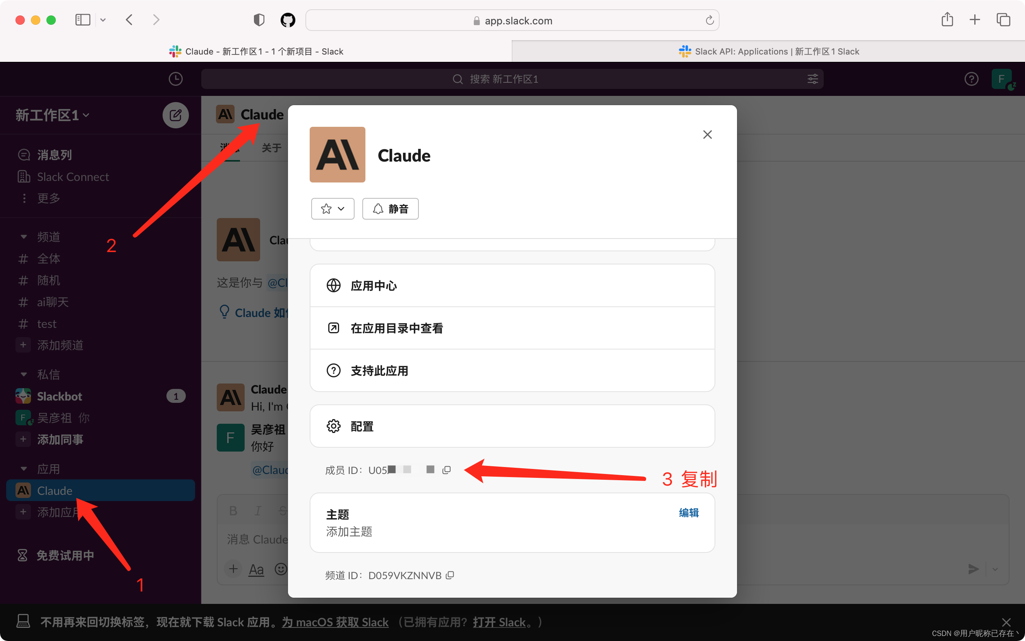Edit the 主题 with the 编辑 link
The width and height of the screenshot is (1025, 641).
pyautogui.click(x=688, y=513)
